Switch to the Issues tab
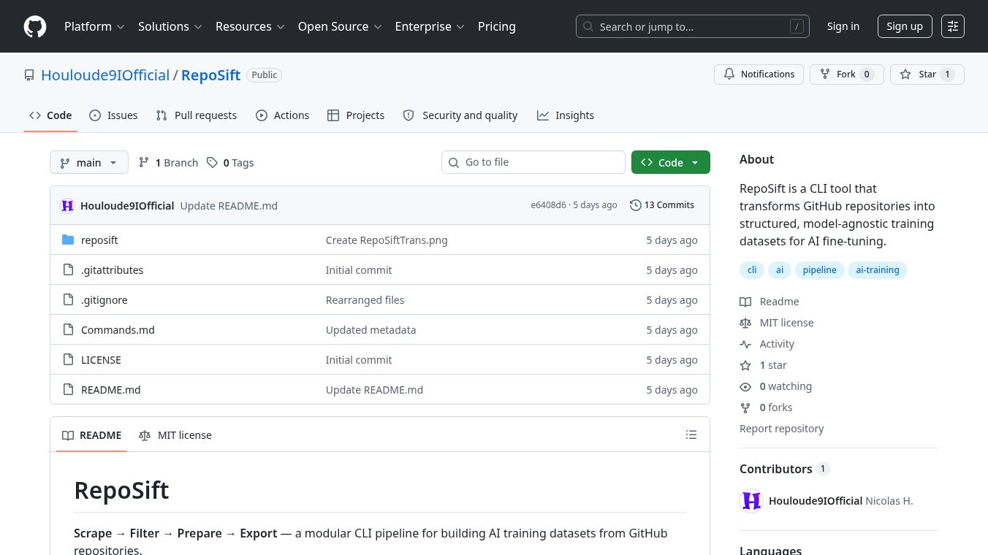 pyautogui.click(x=113, y=115)
